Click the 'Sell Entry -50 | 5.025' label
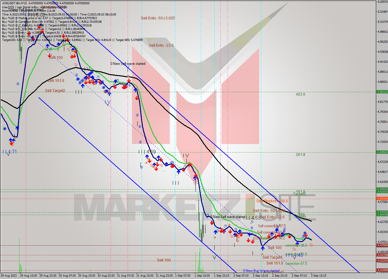Image resolution: width=388 pixels, height=279 pixels. tap(158, 18)
